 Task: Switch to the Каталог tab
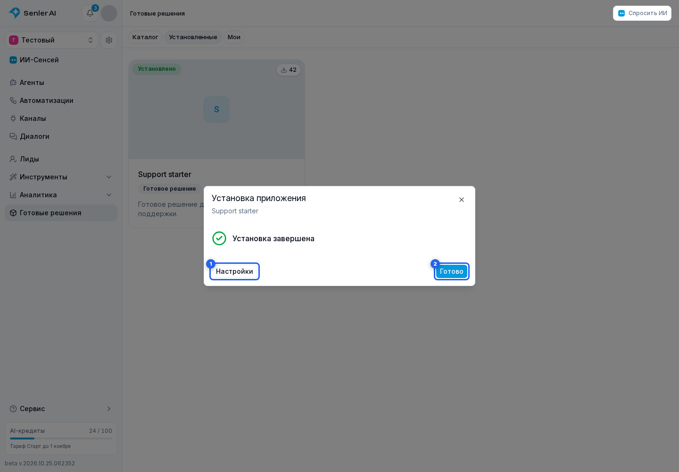point(145,37)
